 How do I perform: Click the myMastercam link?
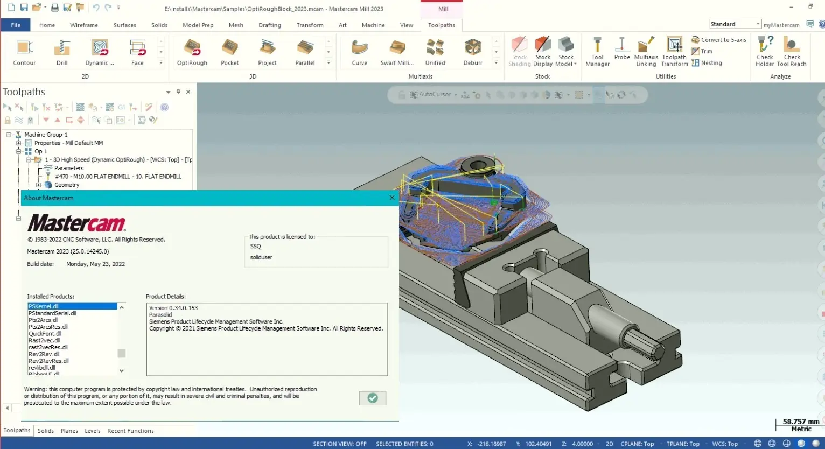click(781, 25)
